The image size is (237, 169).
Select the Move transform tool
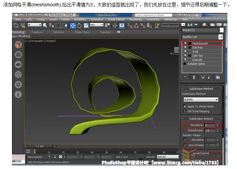point(73,25)
